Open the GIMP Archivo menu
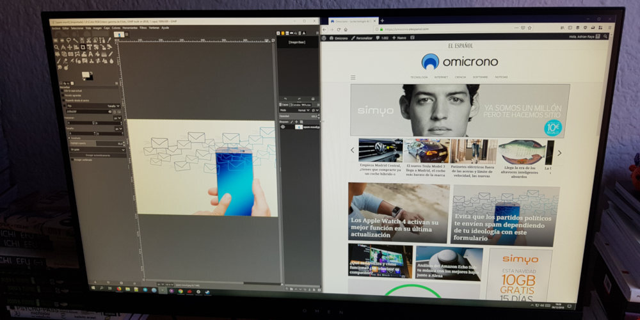The height and width of the screenshot is (320, 640). point(56,28)
